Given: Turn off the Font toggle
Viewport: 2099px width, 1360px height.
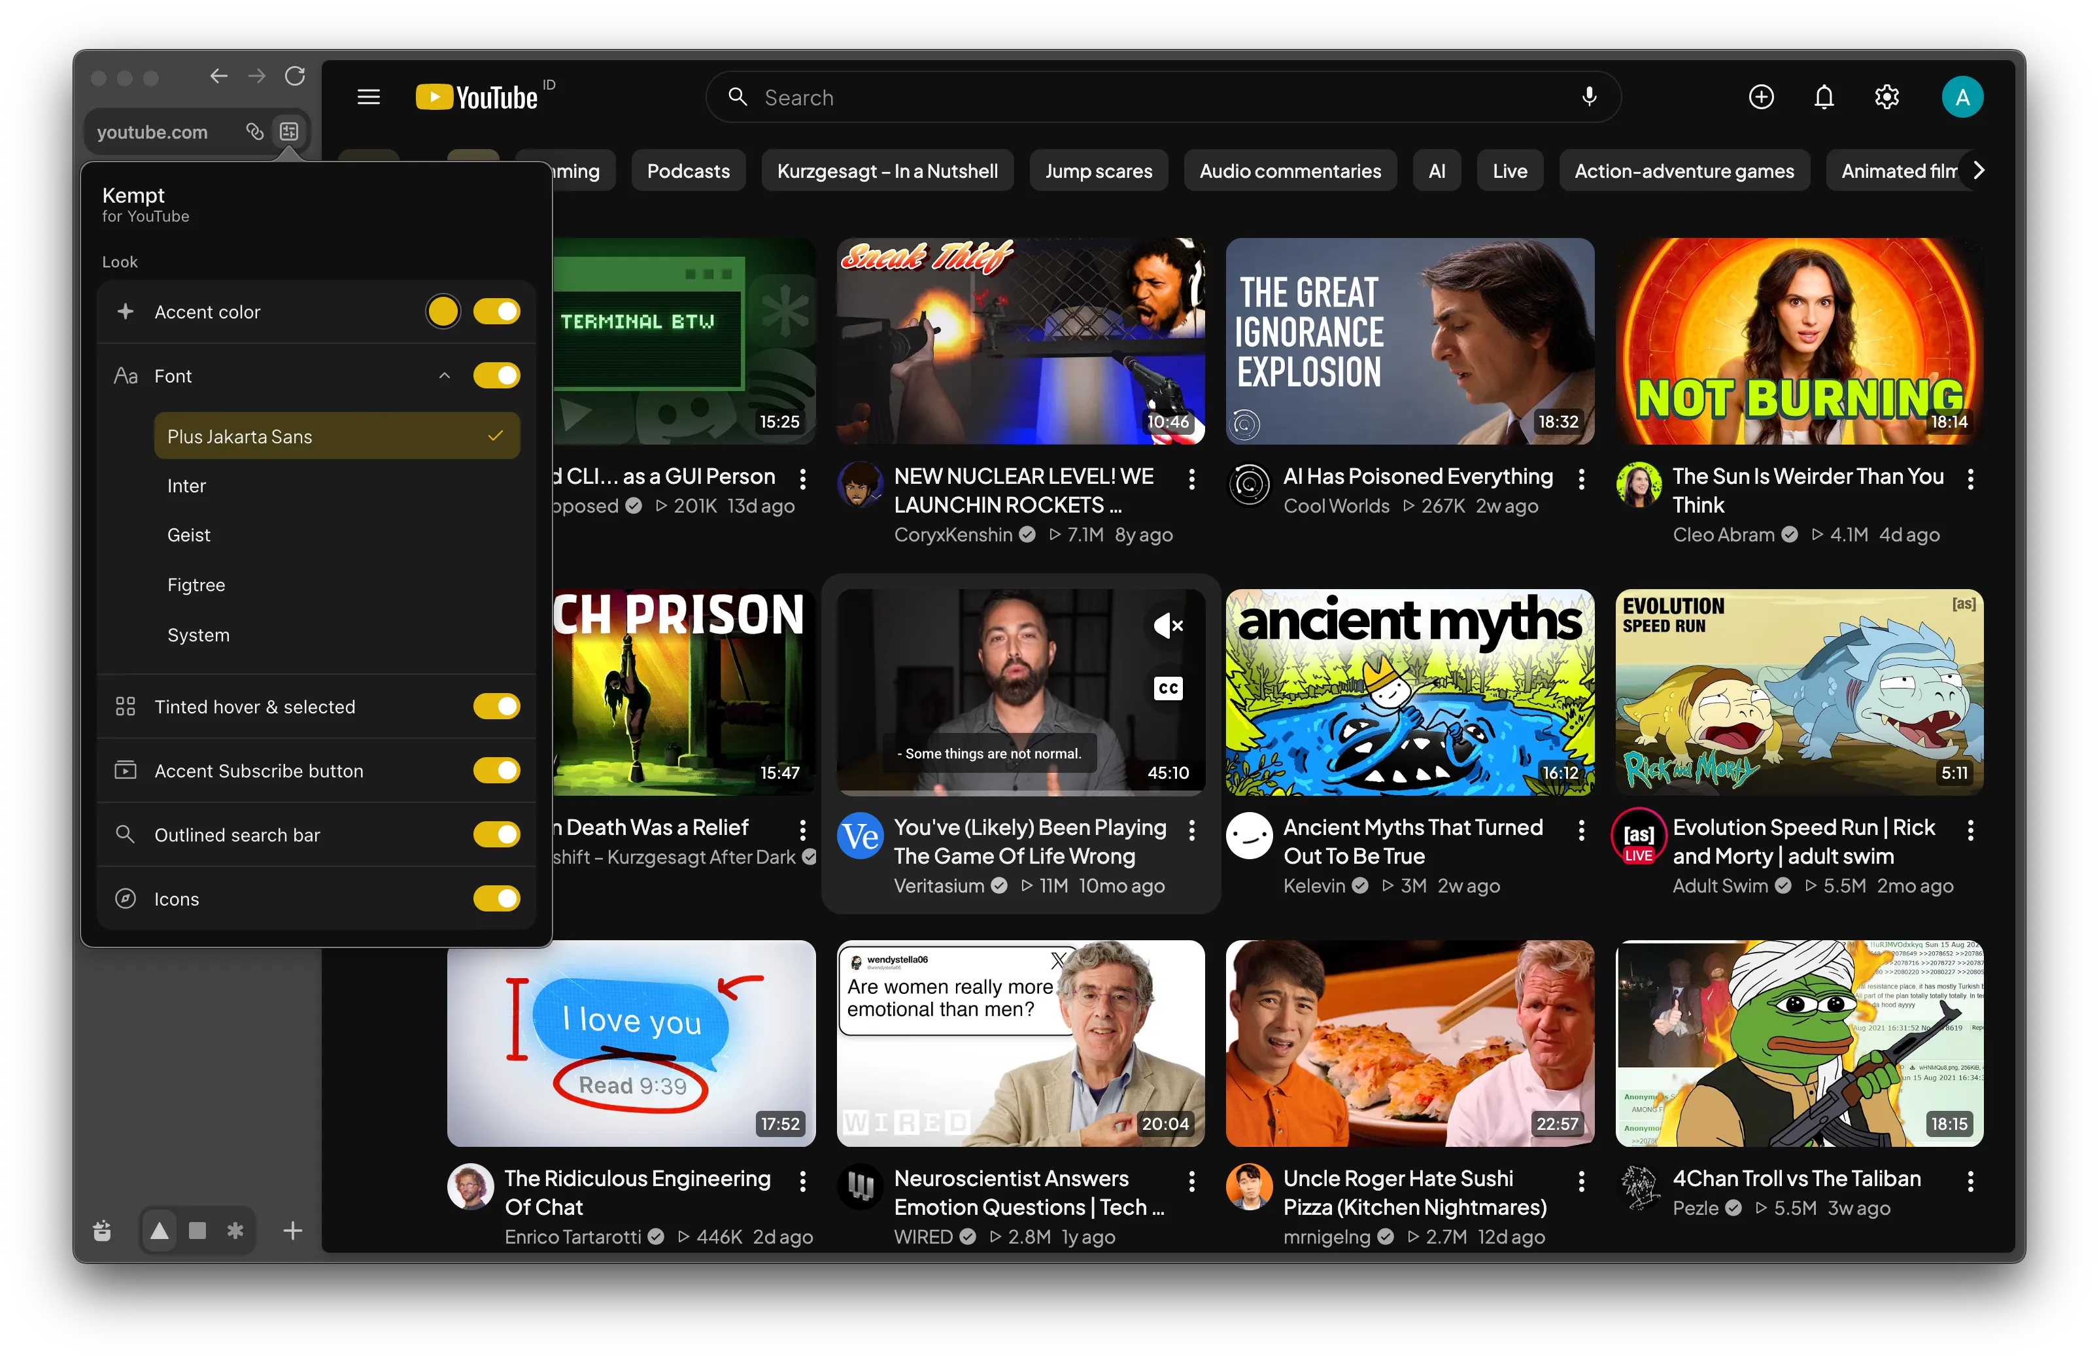Looking at the screenshot, I should (x=496, y=376).
